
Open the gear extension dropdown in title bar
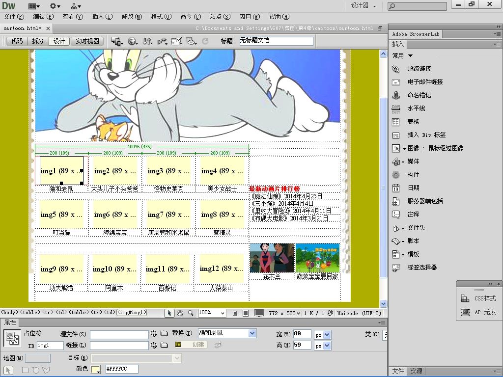pos(55,6)
